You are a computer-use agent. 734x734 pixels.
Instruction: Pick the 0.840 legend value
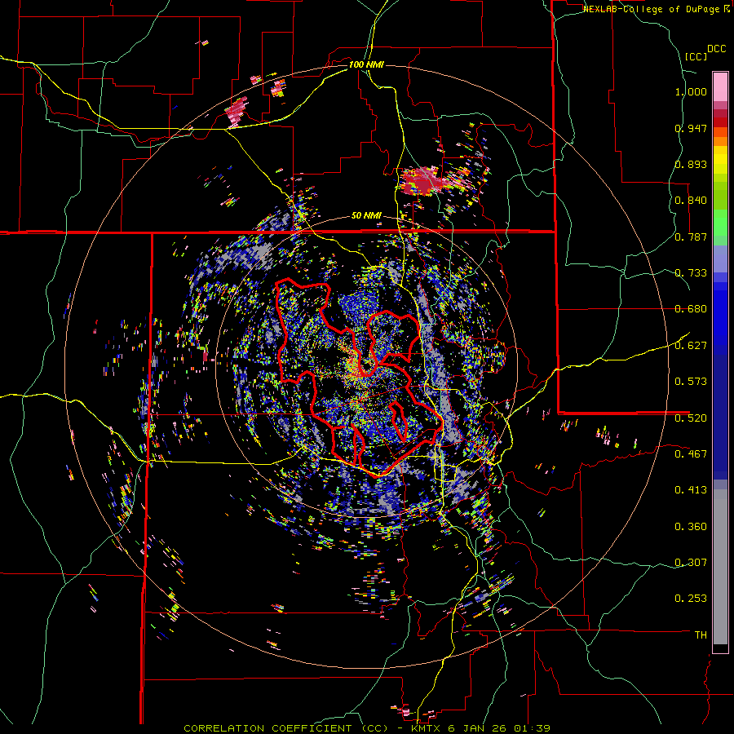point(691,201)
